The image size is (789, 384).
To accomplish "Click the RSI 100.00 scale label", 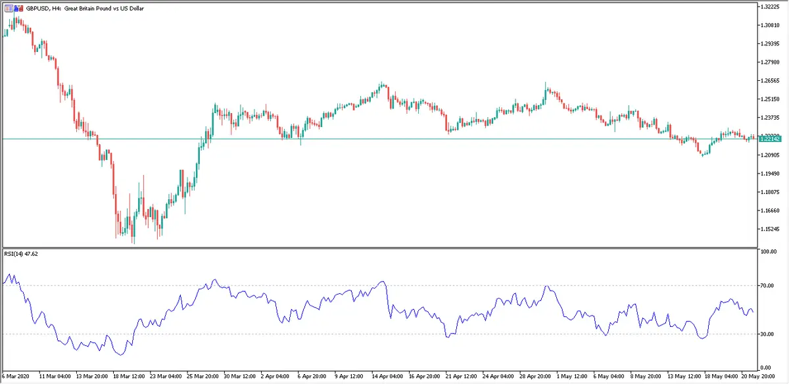I will point(768,252).
